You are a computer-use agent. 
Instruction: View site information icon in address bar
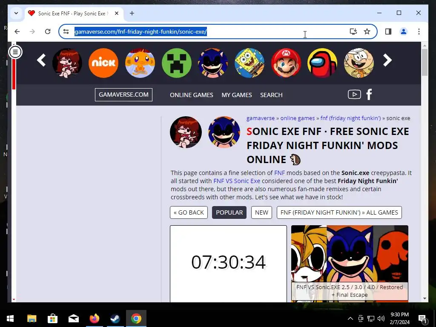[x=66, y=32]
